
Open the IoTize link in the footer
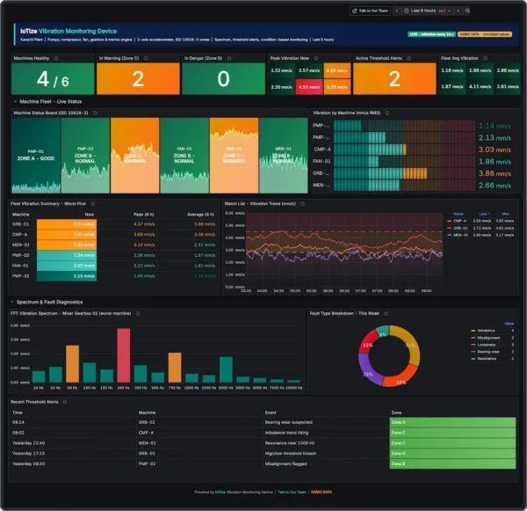coord(220,493)
